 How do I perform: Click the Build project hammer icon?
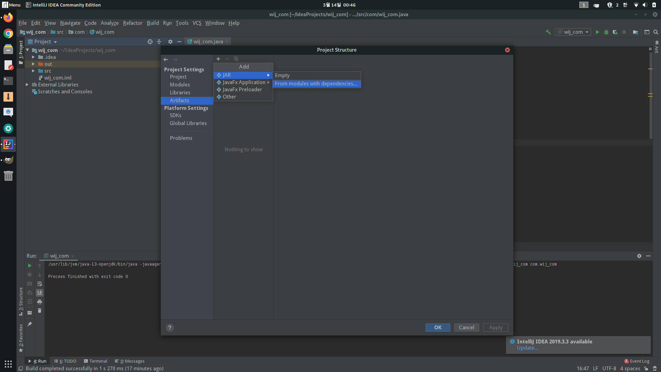click(548, 32)
